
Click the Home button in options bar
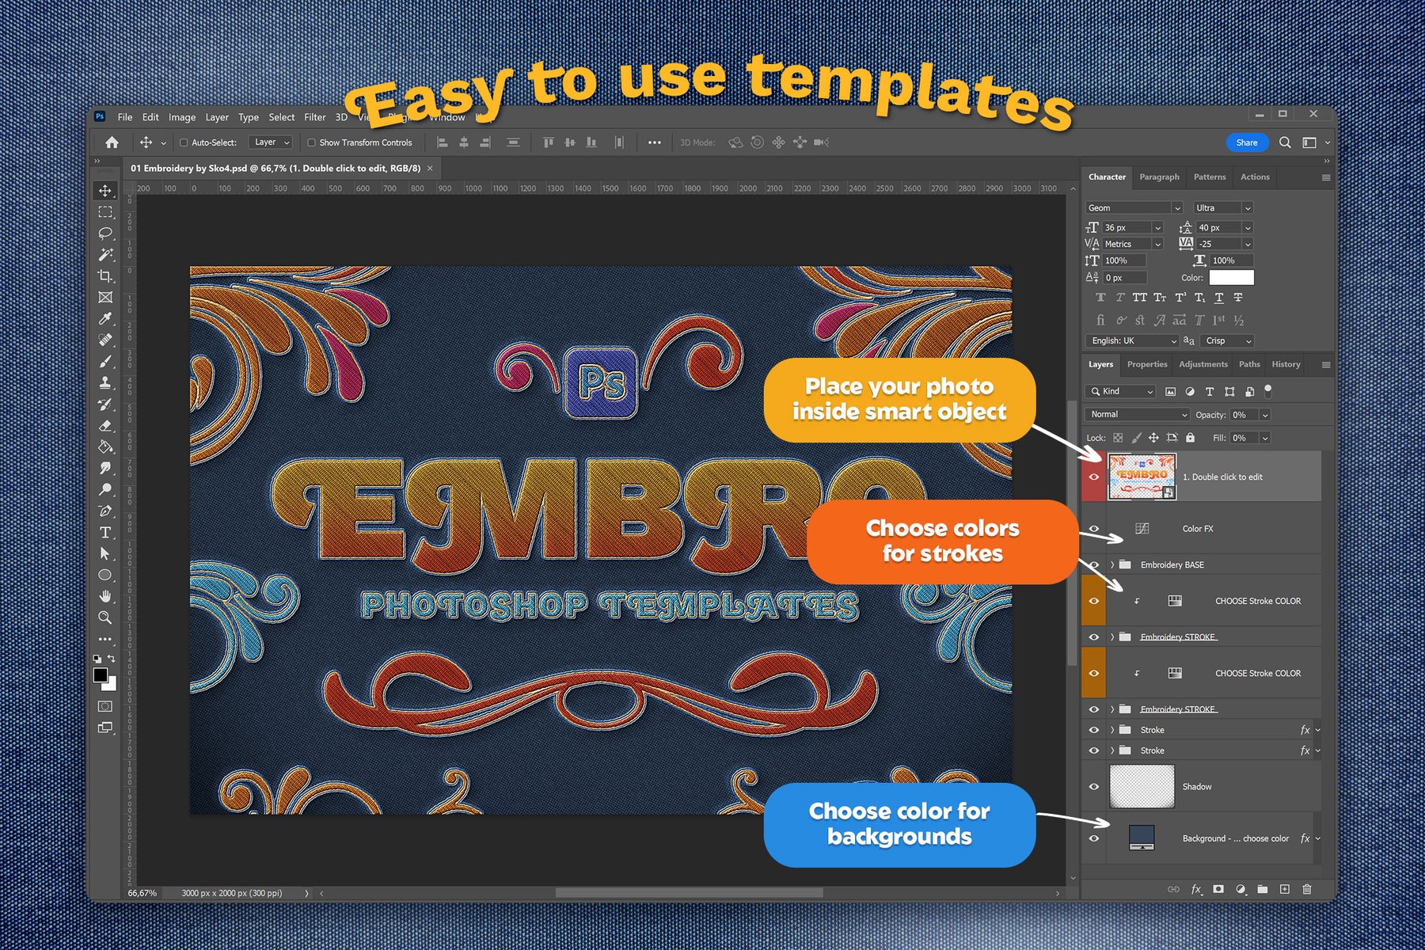coord(112,142)
